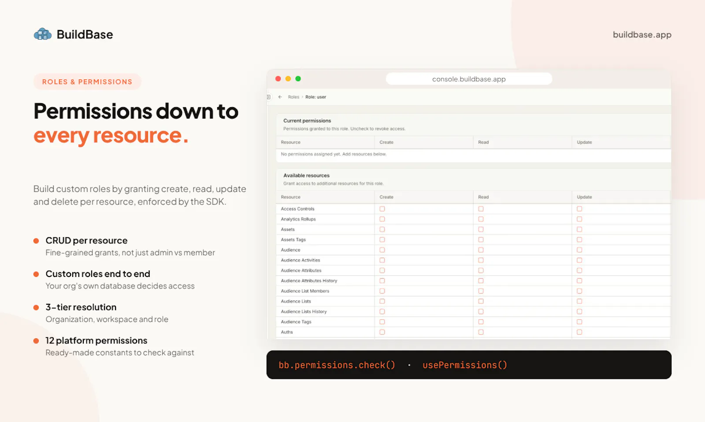Enable Read for Audience List Members

pyautogui.click(x=481, y=291)
